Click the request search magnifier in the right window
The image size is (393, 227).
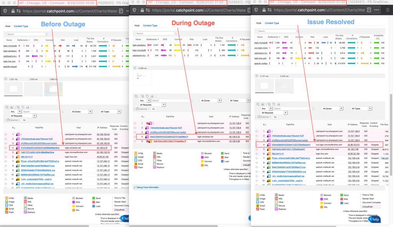(313, 108)
